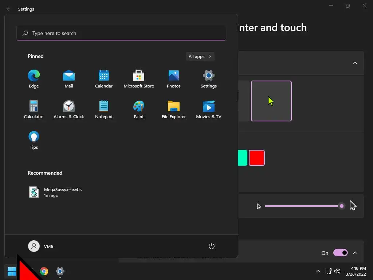Open Microsoft Store
The height and width of the screenshot is (280, 373).
(x=139, y=79)
